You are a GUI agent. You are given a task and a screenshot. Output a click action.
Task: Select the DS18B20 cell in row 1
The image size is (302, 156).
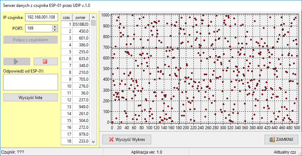point(81,24)
